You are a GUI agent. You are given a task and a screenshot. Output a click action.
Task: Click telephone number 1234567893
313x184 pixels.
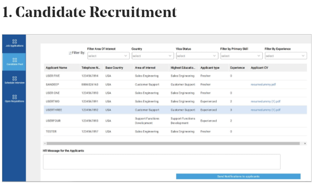coord(90,121)
